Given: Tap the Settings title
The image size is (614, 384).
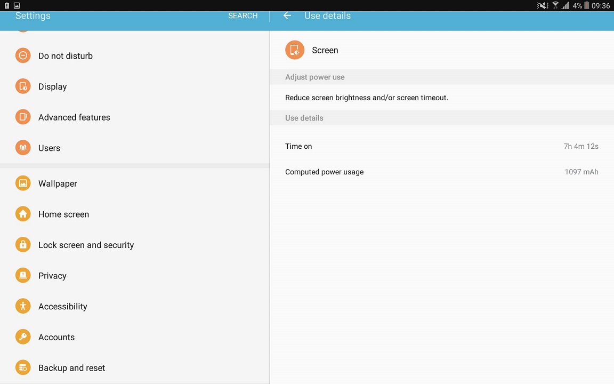Looking at the screenshot, I should (33, 15).
